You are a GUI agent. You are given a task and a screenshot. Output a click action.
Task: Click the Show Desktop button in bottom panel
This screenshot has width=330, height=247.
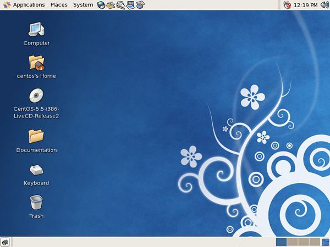(x=5, y=242)
